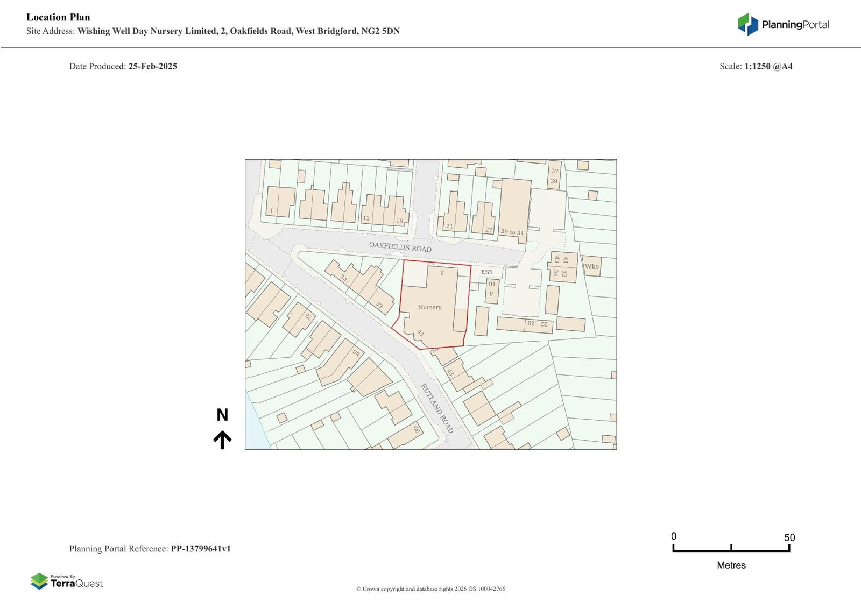Click the RUTLAND ROAD street label

click(x=436, y=408)
